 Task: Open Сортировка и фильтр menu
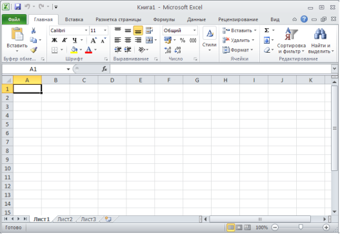pos(291,40)
